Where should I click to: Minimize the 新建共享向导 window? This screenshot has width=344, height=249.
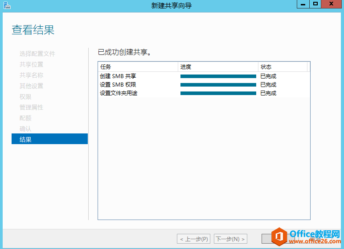[303, 4]
